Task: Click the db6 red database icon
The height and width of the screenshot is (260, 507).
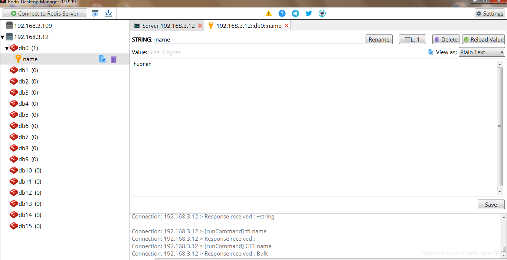Action: click(14, 126)
